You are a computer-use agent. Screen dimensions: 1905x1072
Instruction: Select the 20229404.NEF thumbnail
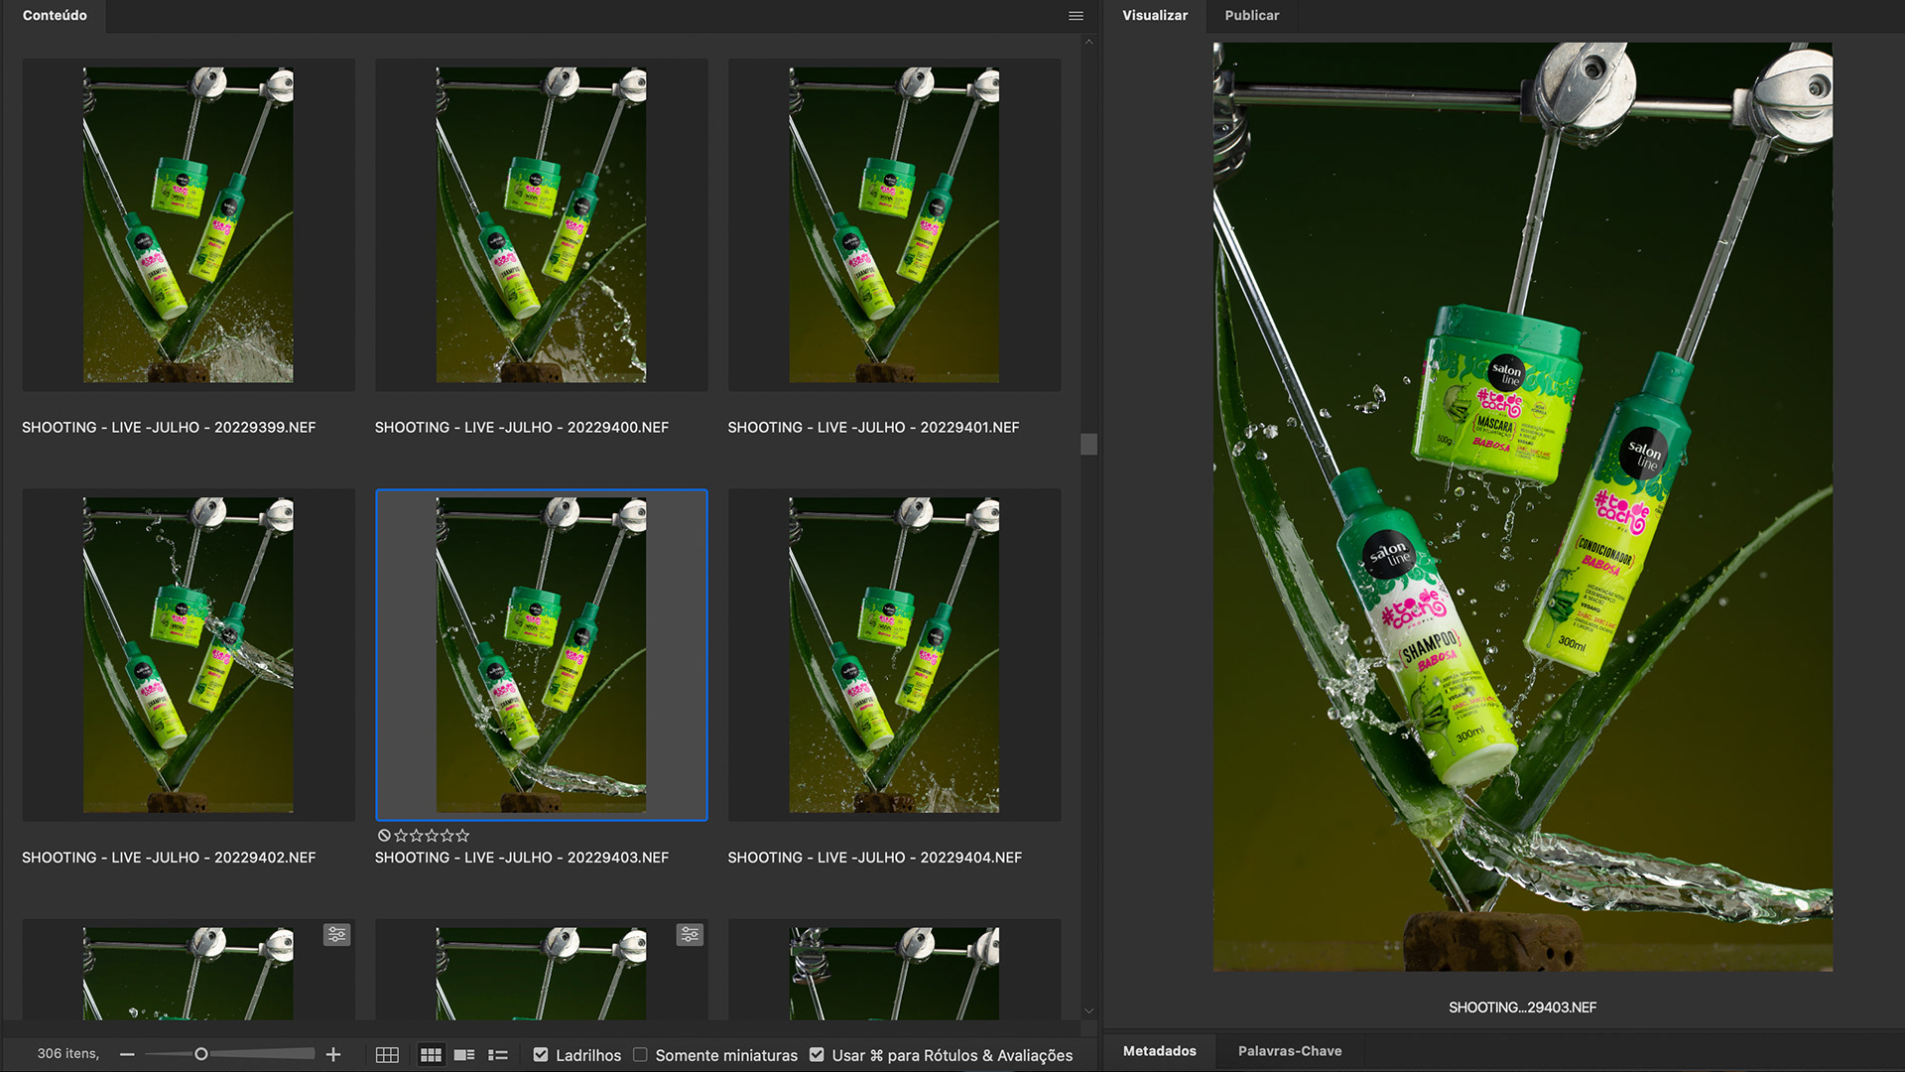coord(894,655)
